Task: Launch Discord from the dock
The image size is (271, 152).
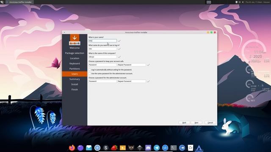Action: 148,148
